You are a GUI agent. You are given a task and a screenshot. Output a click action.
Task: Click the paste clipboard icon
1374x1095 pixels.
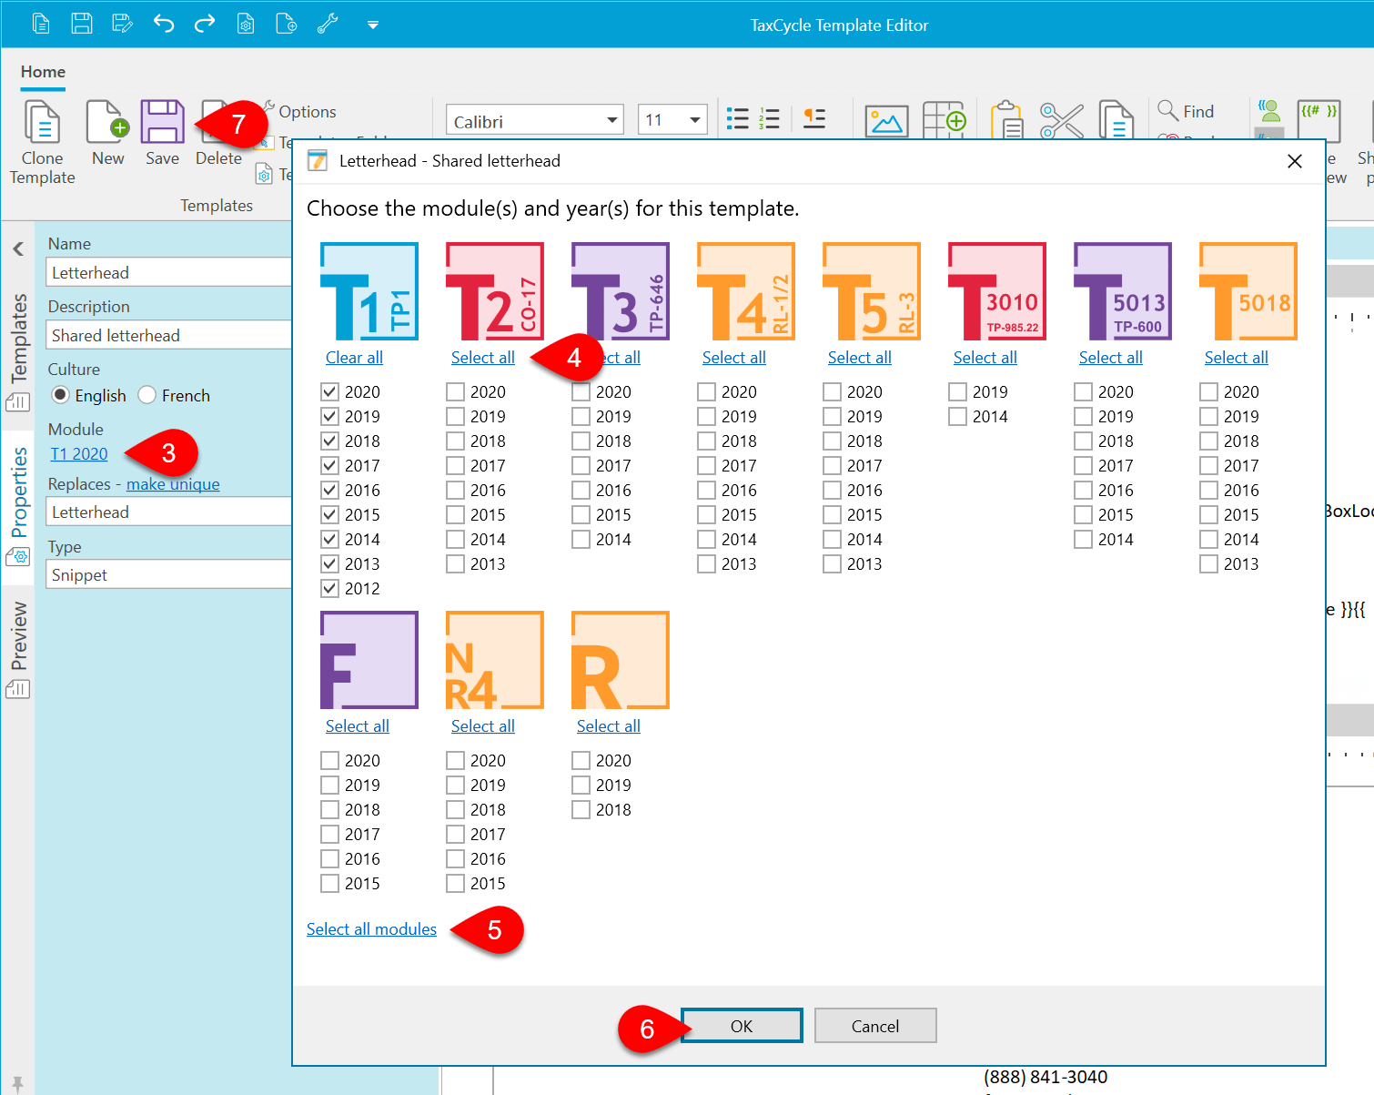click(x=1007, y=120)
